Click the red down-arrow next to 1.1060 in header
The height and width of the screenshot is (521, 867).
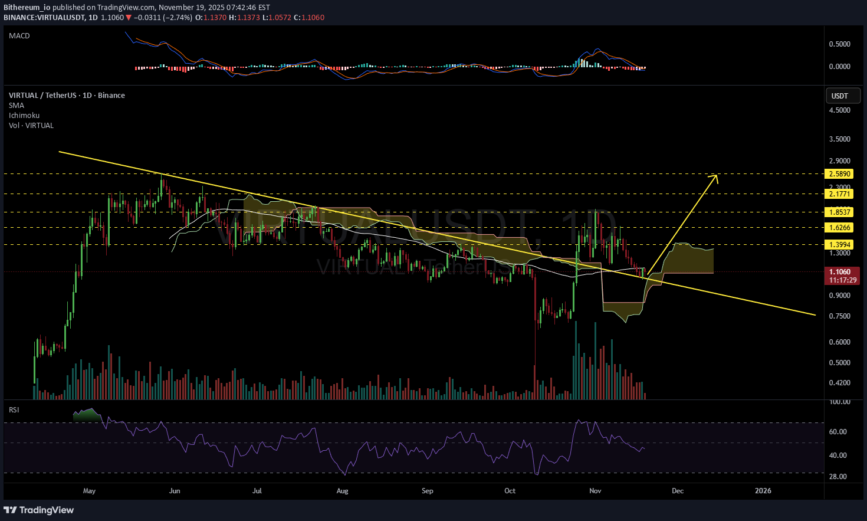pyautogui.click(x=129, y=18)
